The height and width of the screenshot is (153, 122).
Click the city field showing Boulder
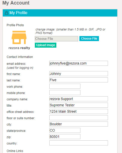[x=79, y=124]
